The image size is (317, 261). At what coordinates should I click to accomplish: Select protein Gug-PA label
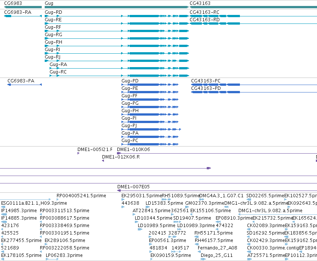[x=130, y=133]
